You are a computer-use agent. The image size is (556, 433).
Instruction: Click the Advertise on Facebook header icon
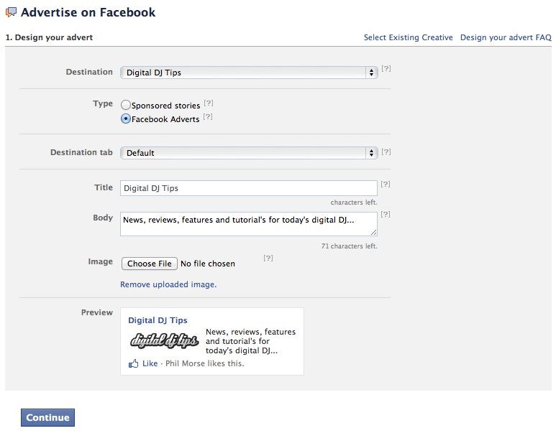click(11, 12)
